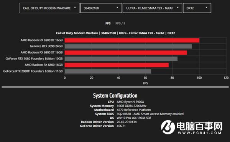
Task: Click the RTX 2080Ti Founders Edition bar
Action: [x=108, y=71]
